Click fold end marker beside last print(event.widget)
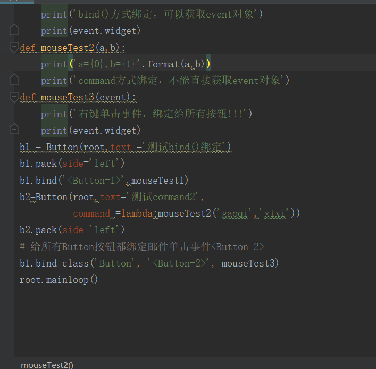 point(14,130)
